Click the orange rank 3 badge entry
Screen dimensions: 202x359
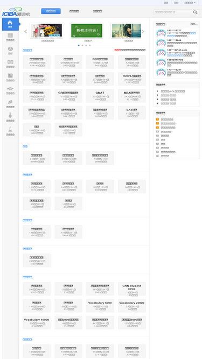157,128
